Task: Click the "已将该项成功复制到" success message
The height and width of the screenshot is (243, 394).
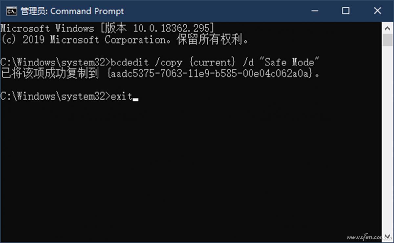Action: pos(50,74)
